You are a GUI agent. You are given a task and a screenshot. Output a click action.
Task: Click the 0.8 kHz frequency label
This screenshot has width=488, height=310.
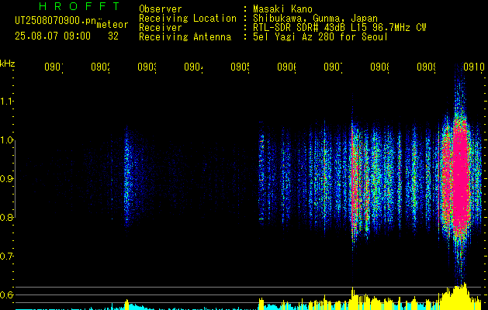7,217
